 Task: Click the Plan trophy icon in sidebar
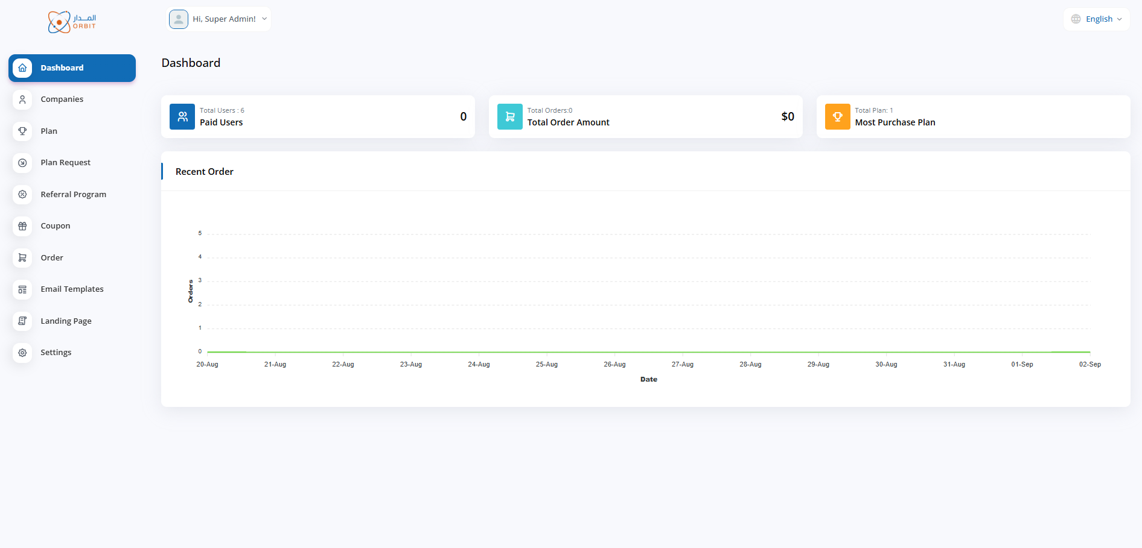tap(22, 131)
